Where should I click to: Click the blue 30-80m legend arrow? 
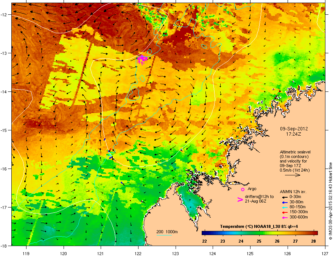coord(285,202)
